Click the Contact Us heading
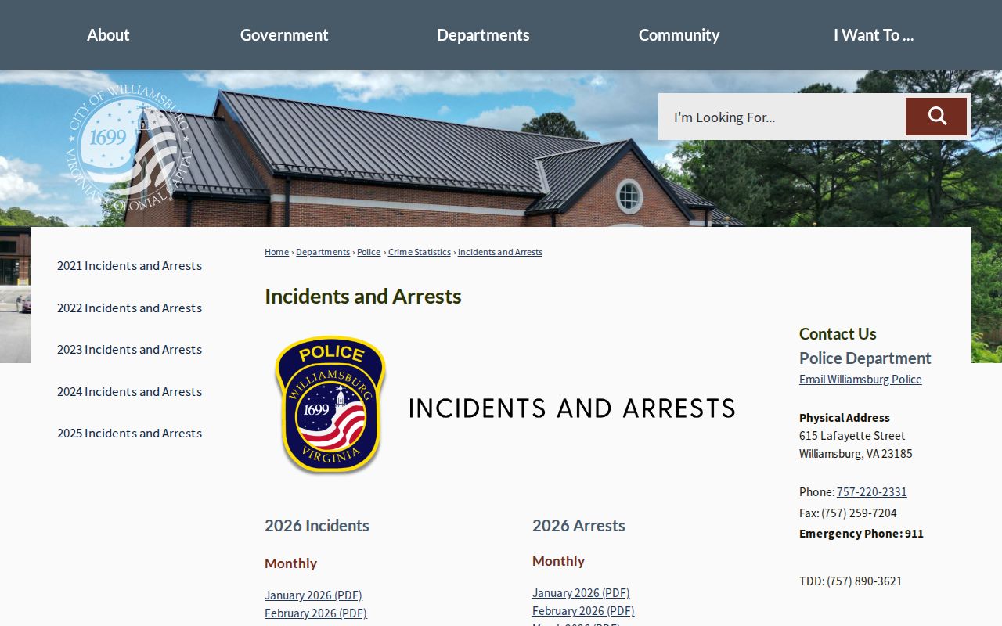The image size is (1002, 626). (838, 333)
